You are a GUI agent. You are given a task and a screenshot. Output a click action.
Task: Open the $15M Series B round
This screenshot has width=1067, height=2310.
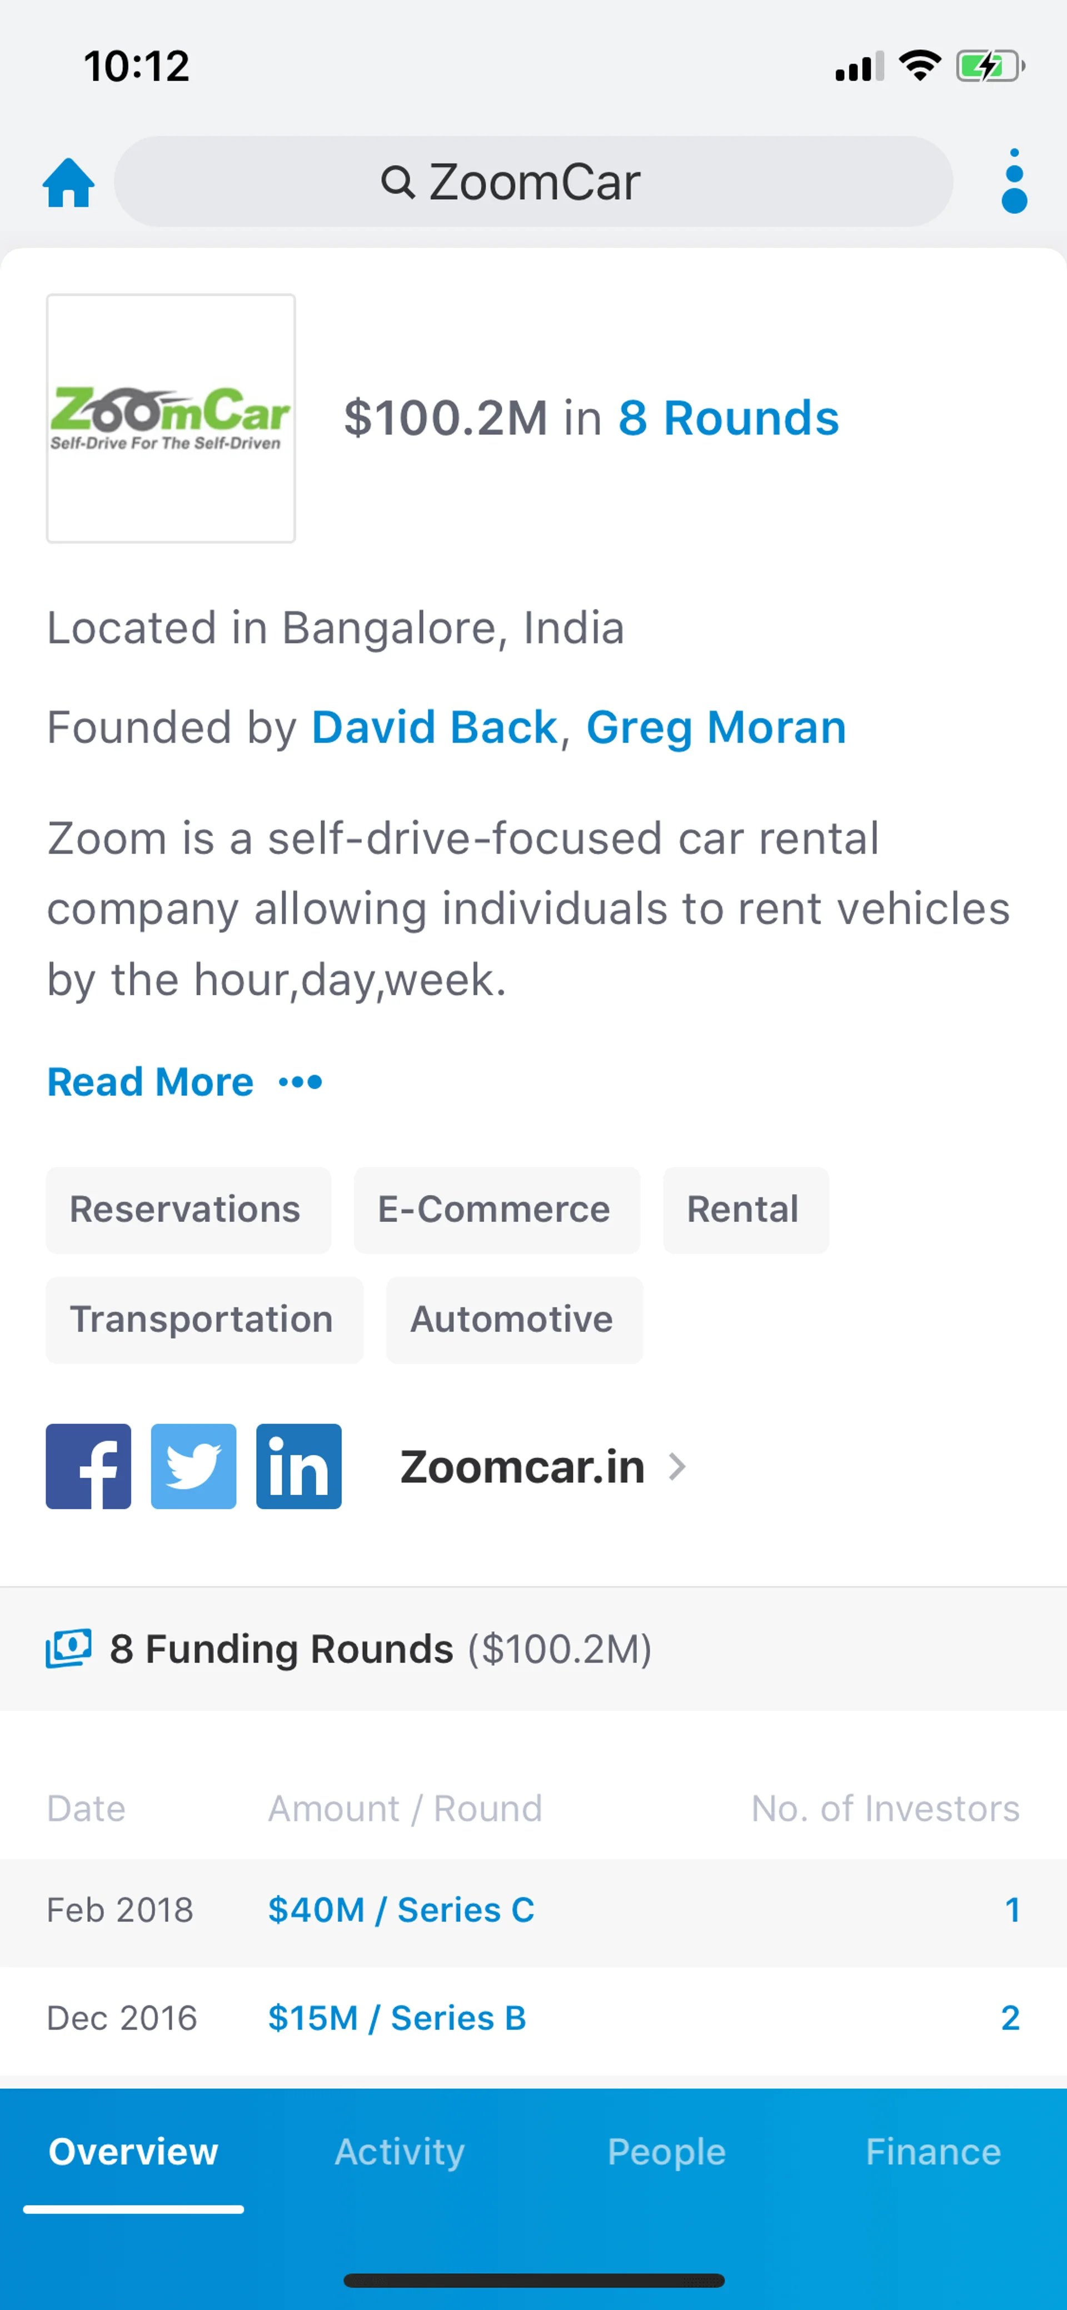coord(396,2018)
